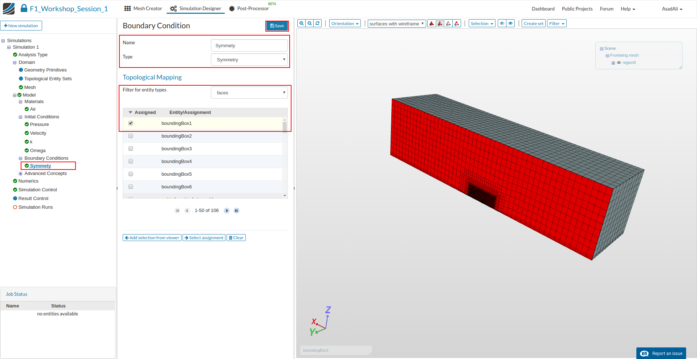
Task: Click Create set button
Action: [x=534, y=24]
